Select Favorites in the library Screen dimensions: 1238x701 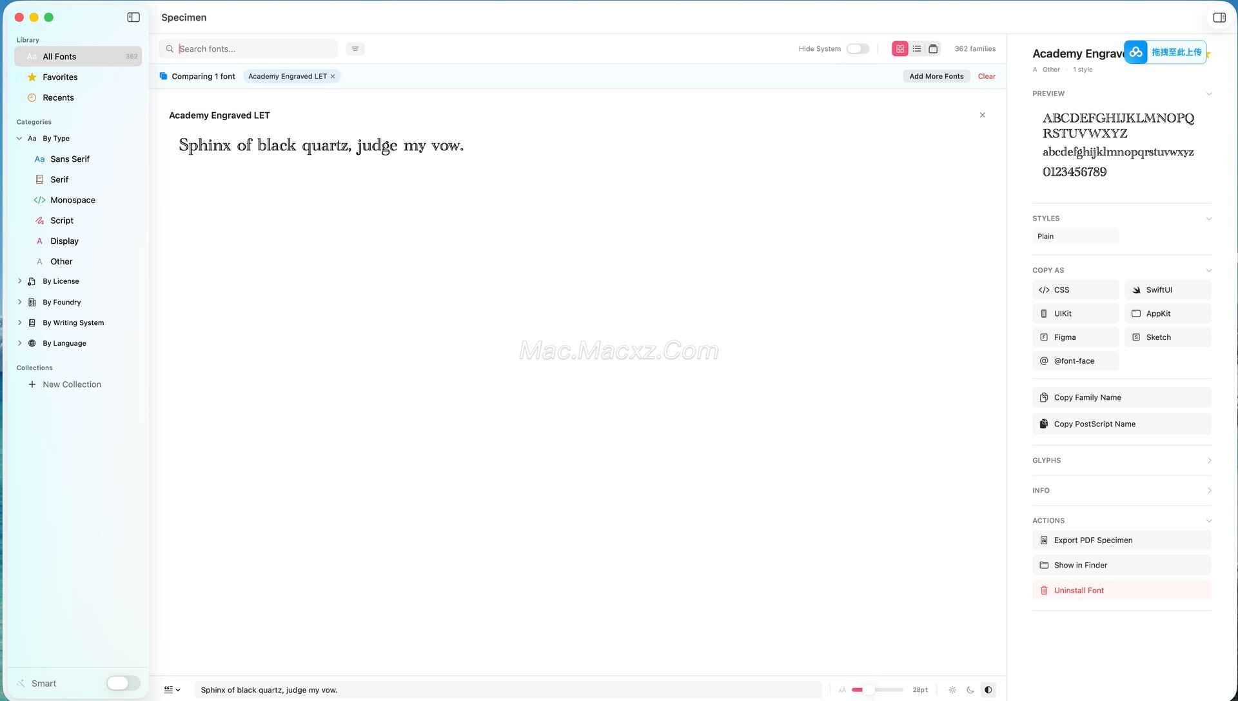tap(60, 77)
